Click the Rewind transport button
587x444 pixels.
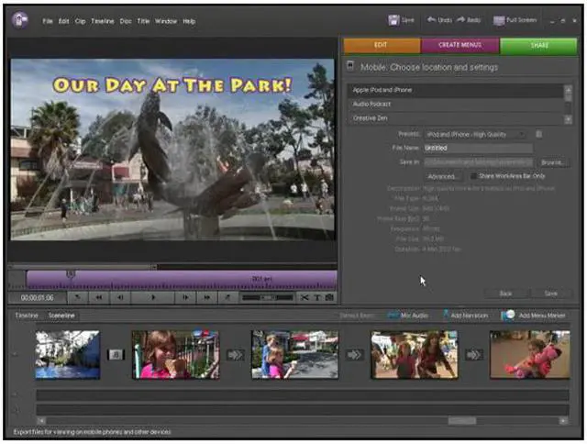click(99, 297)
